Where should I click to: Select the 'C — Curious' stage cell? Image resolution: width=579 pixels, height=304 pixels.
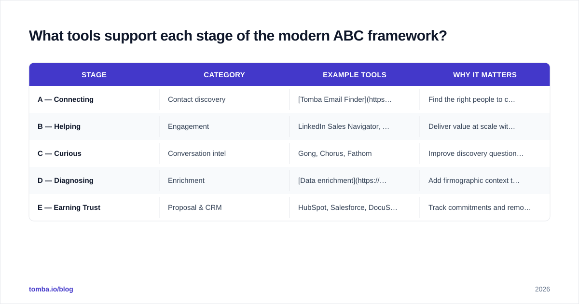(x=94, y=153)
